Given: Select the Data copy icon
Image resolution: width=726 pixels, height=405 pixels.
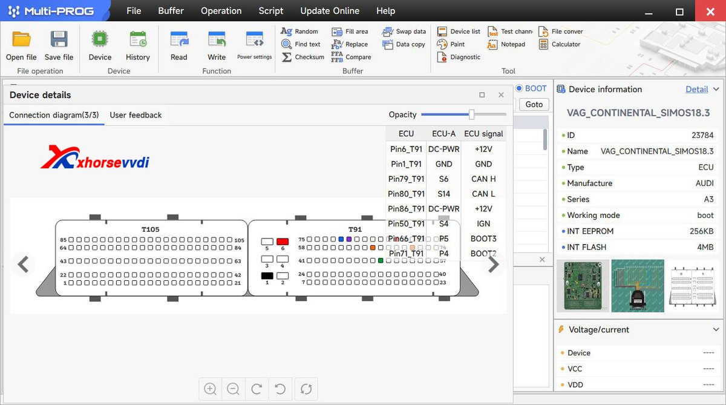Looking at the screenshot, I should [403, 44].
